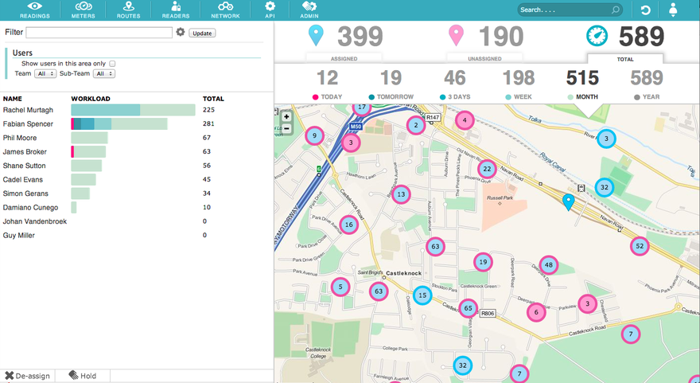The height and width of the screenshot is (383, 700).
Task: Switch to the Assigned tab
Action: 344,59
